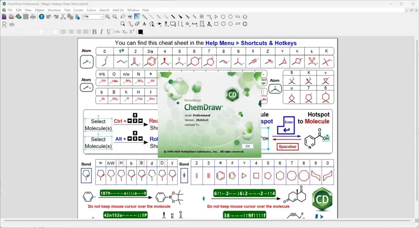Viewport: 419px width, 228px height.
Task: Click the Print icon
Action: (x=33, y=17)
